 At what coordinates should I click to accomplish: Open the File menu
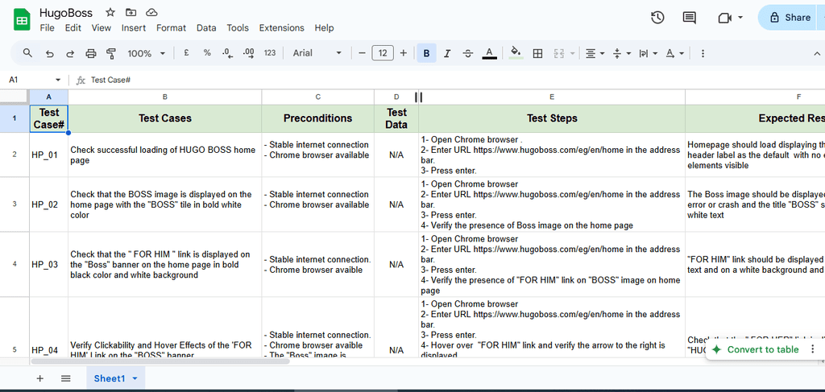point(48,28)
